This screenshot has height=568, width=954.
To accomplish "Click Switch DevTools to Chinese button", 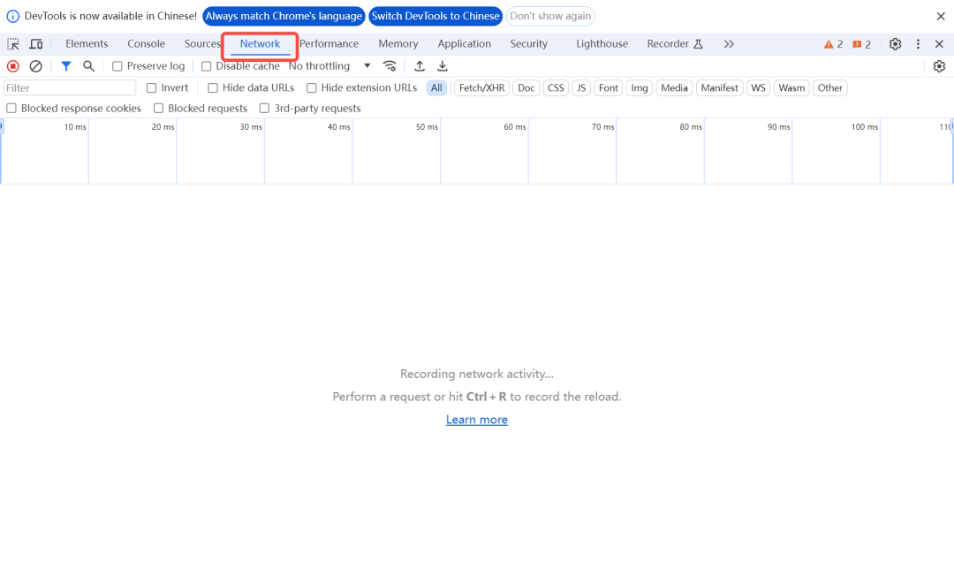I will 435,16.
